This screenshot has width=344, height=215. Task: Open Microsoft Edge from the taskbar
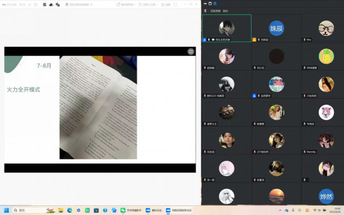[x=70, y=210]
